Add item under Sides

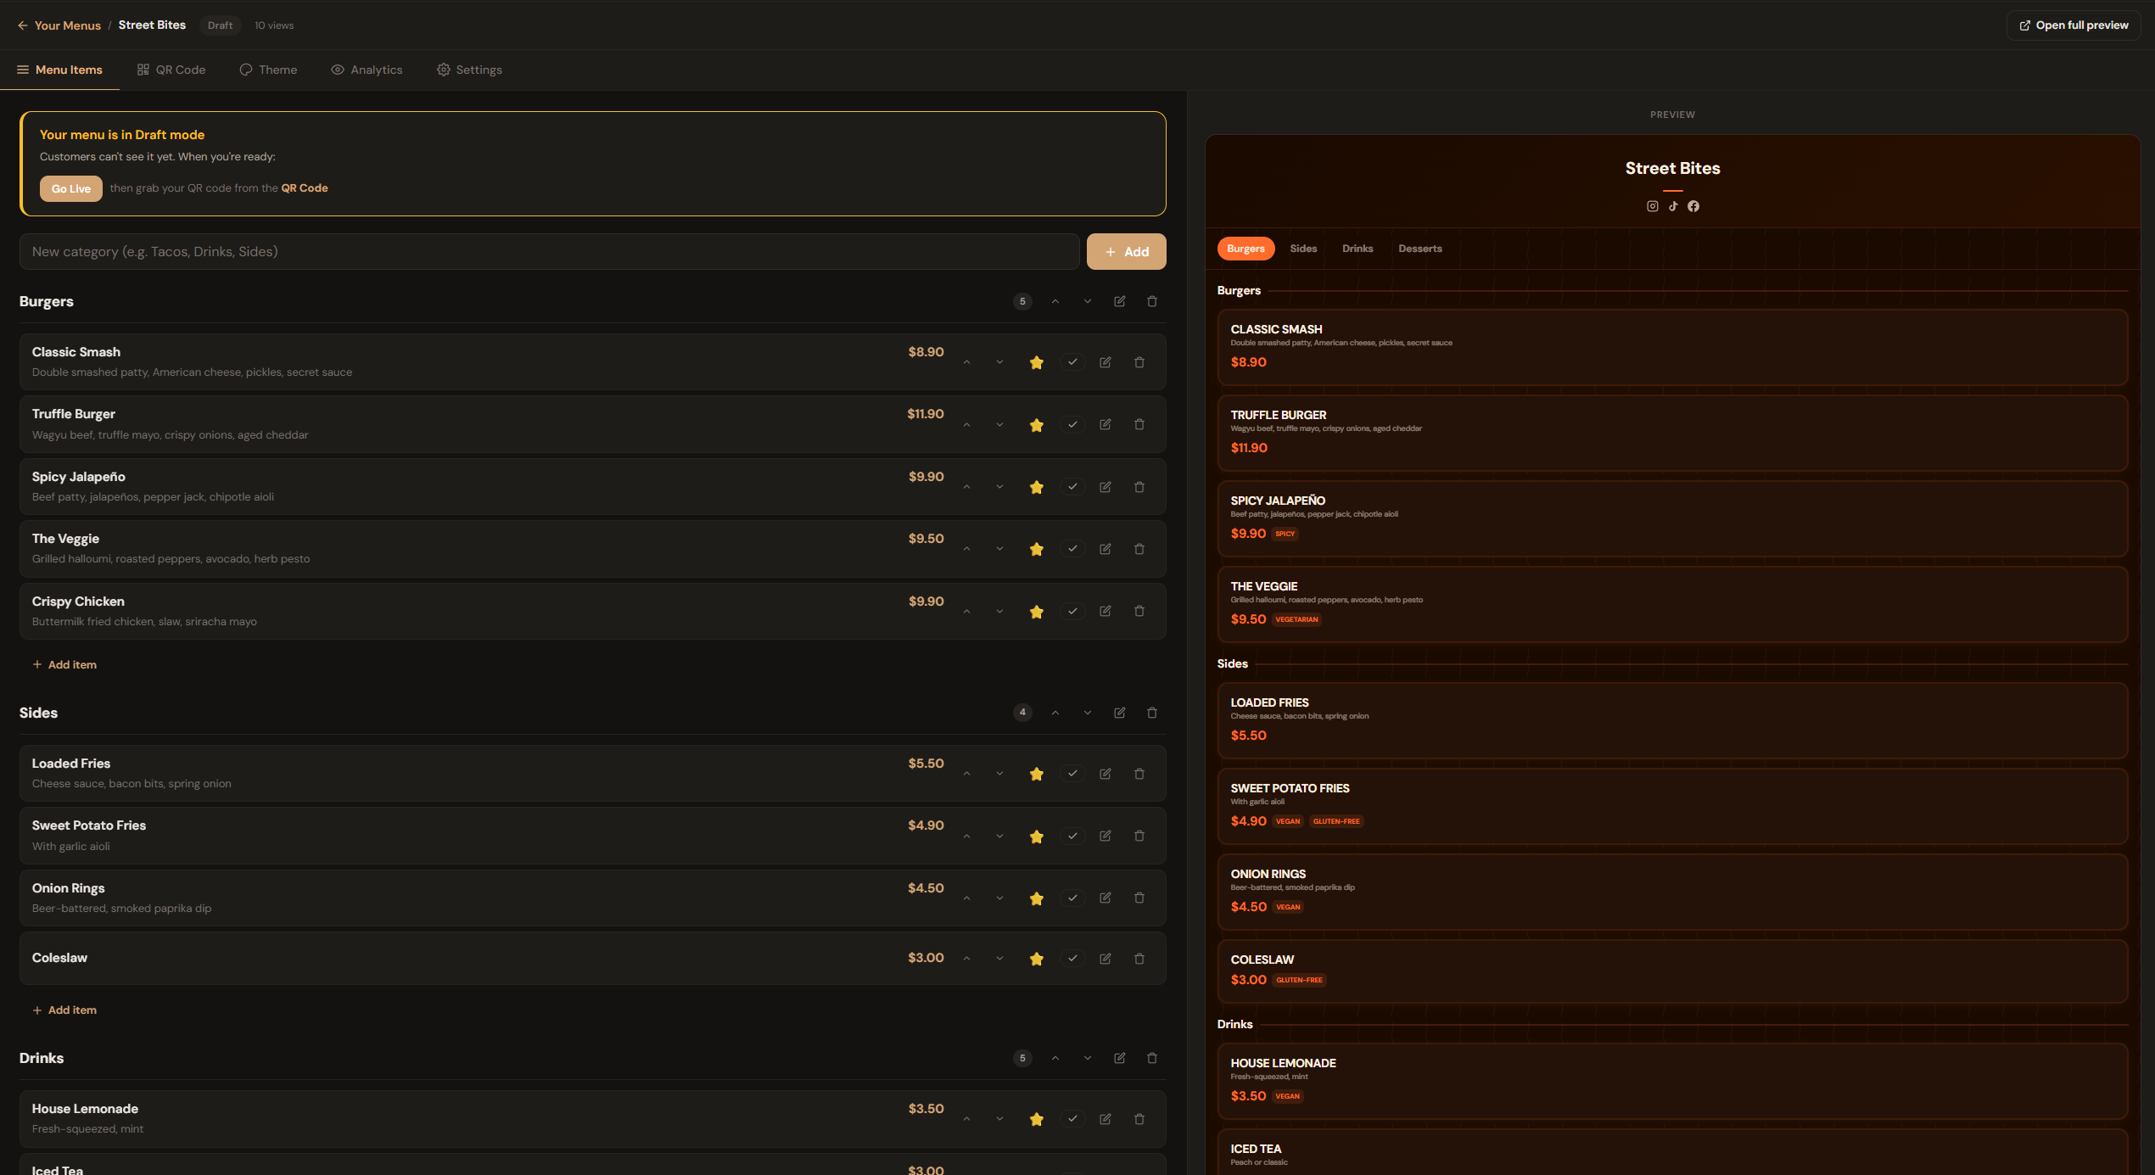pyautogui.click(x=64, y=1010)
